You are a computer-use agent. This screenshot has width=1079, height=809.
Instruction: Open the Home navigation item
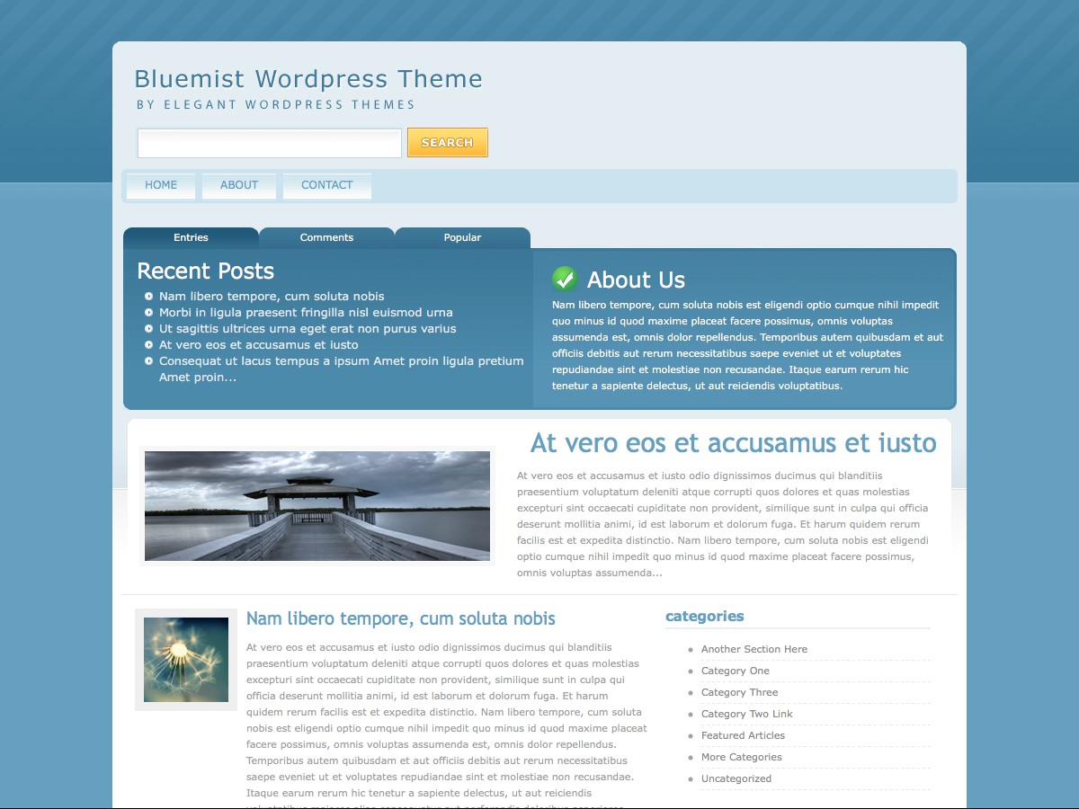click(161, 185)
